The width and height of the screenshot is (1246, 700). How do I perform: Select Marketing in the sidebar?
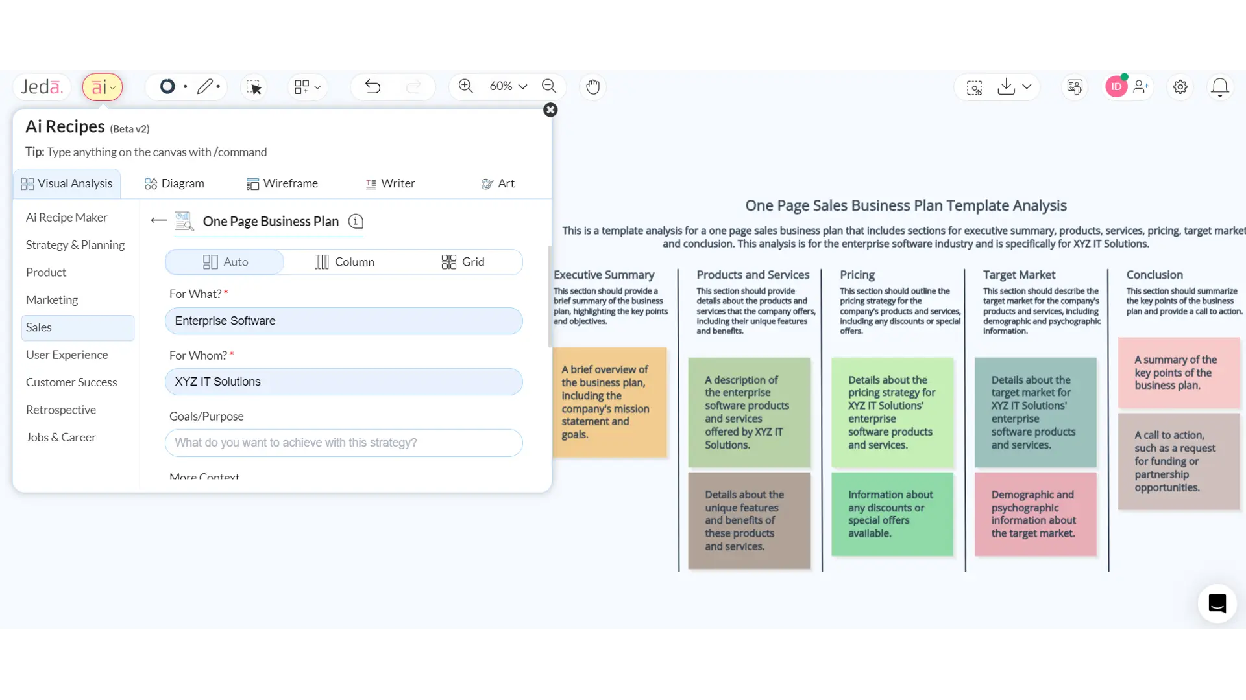click(x=52, y=299)
